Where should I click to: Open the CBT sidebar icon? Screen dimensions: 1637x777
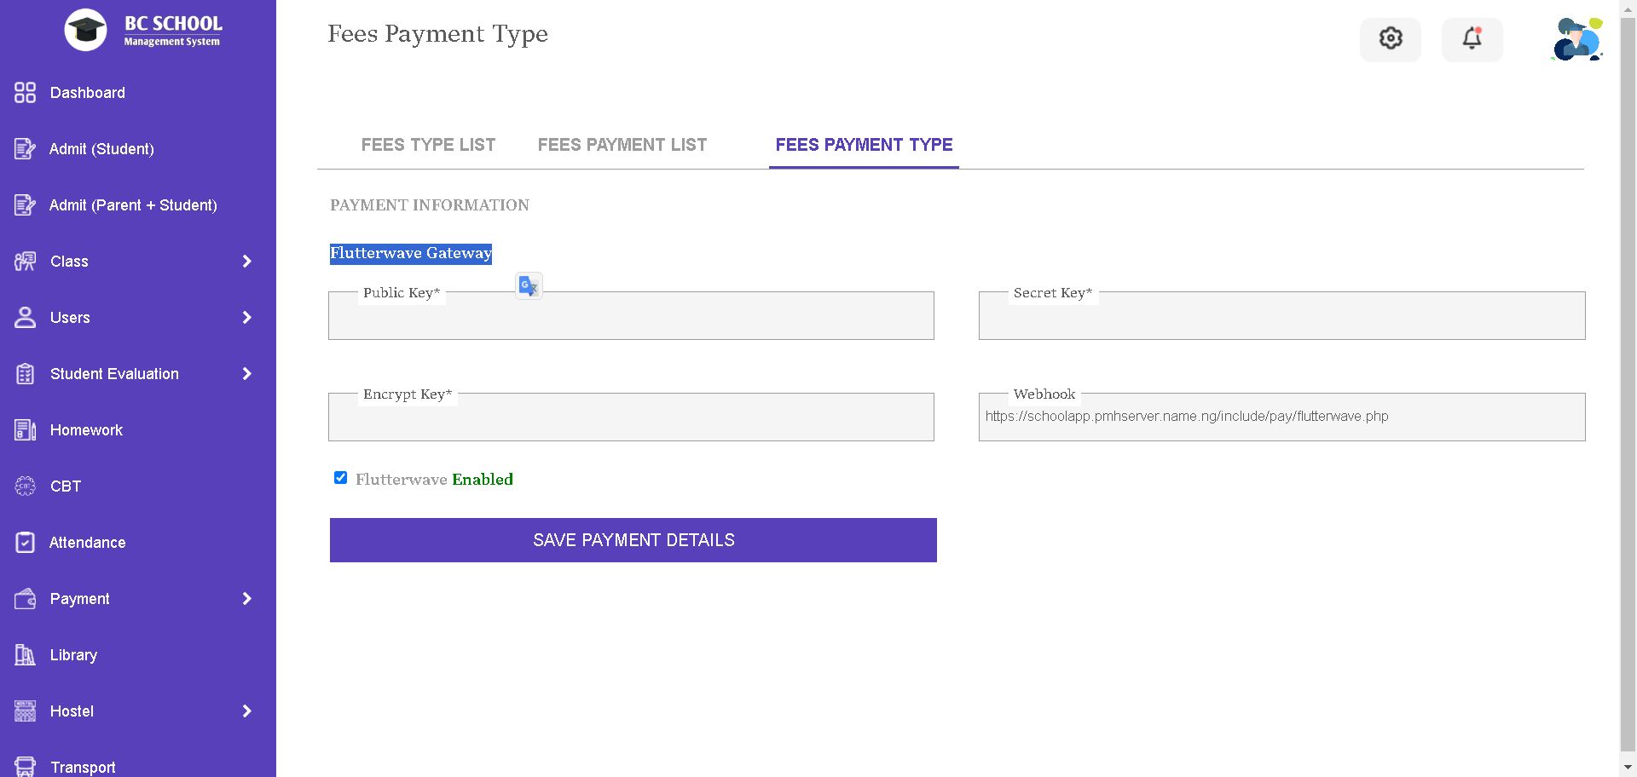click(x=26, y=486)
